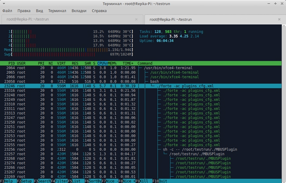Image resolution: width=286 pixels, height=183 pixels.
Task: Click F3 Search in the function bar
Action: click(42, 181)
